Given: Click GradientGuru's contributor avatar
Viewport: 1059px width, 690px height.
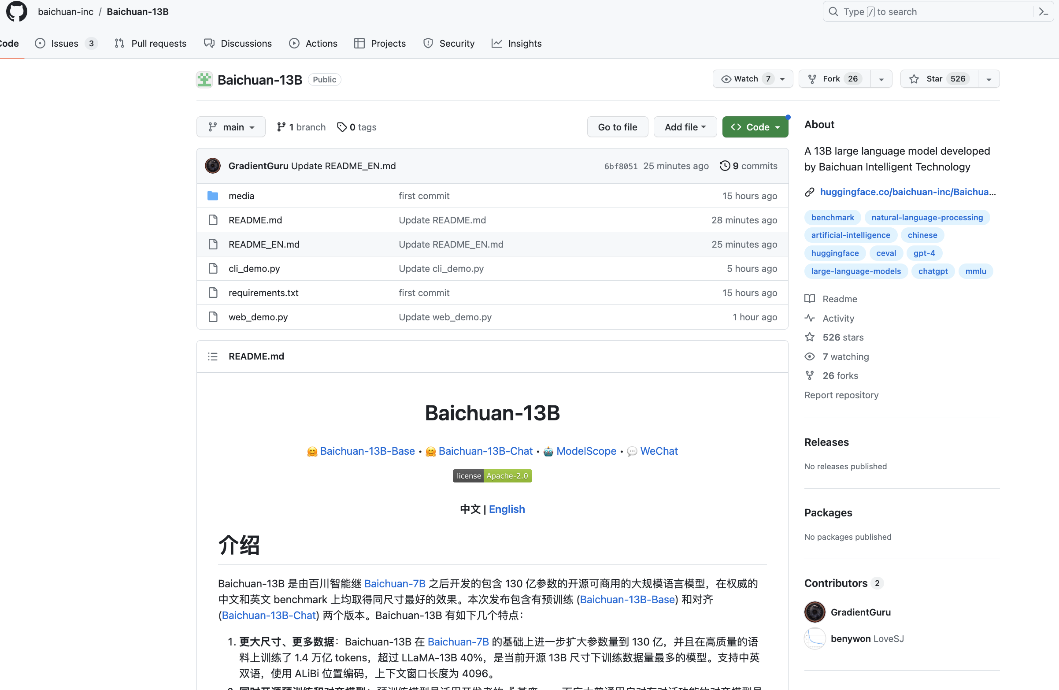Looking at the screenshot, I should pos(815,612).
